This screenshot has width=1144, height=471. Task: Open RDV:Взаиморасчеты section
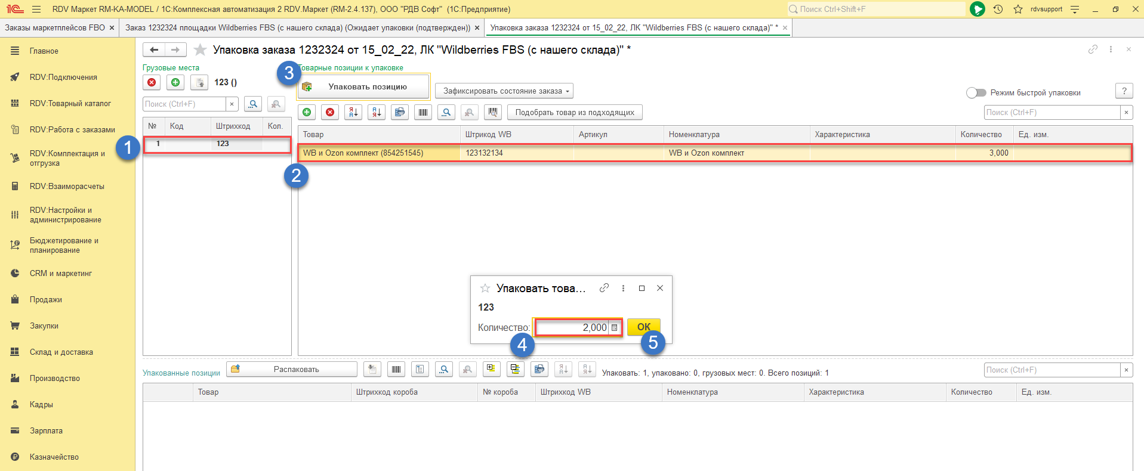point(67,187)
